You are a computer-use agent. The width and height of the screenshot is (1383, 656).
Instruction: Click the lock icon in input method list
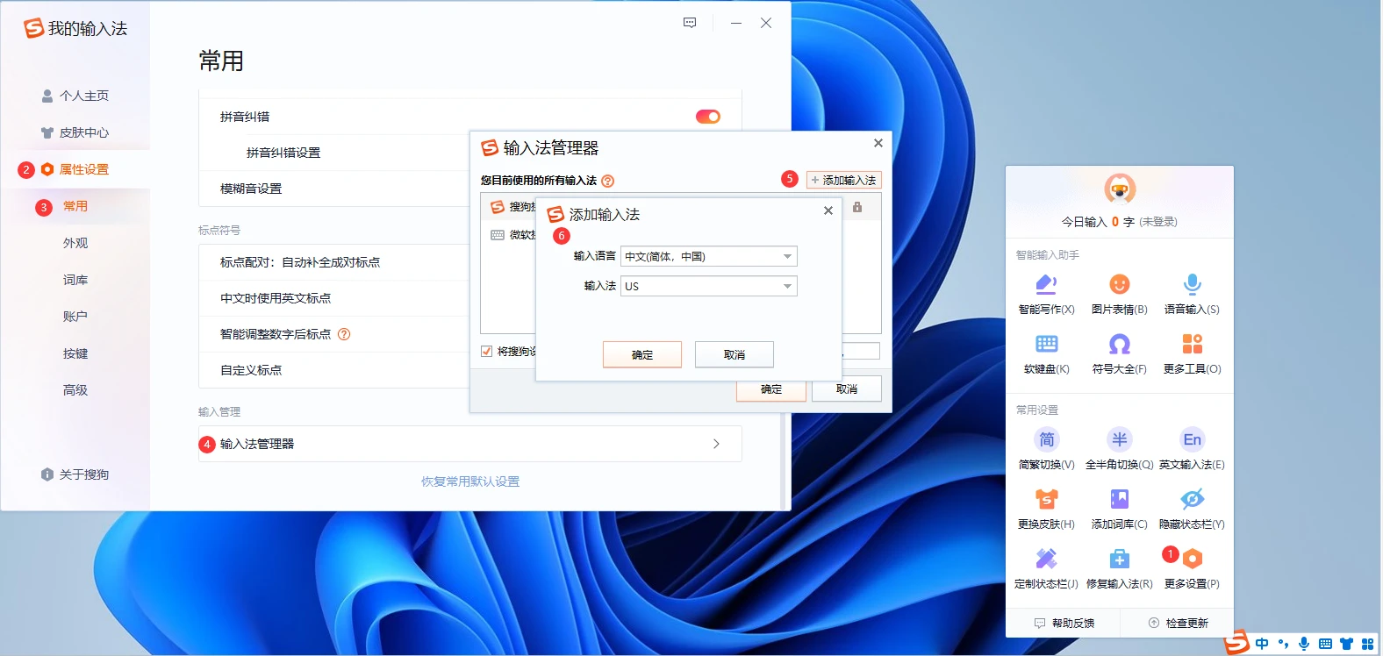857,207
